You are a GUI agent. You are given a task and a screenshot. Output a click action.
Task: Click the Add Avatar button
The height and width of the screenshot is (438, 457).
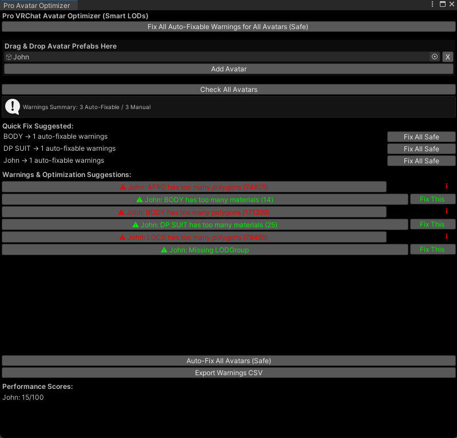(229, 69)
